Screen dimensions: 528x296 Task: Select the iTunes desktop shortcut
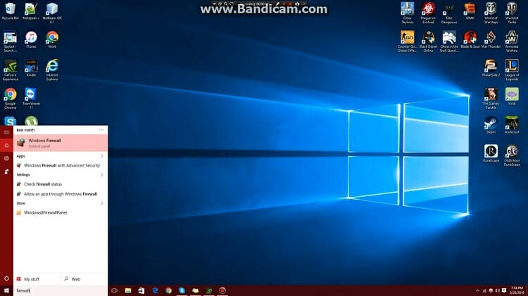click(31, 39)
